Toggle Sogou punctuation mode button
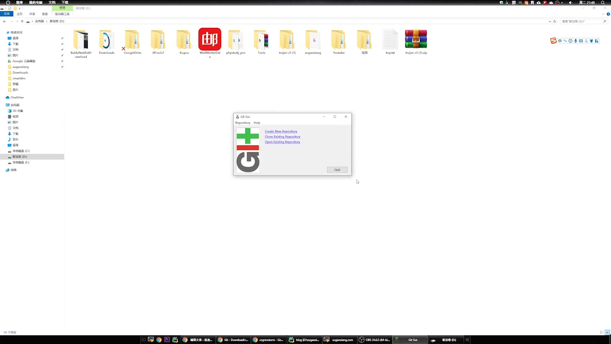Image resolution: width=611 pixels, height=344 pixels. point(565,41)
